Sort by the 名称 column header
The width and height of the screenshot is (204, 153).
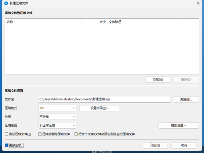[x=43, y=22]
